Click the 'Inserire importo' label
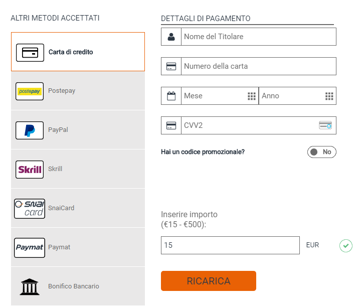 [x=189, y=214]
